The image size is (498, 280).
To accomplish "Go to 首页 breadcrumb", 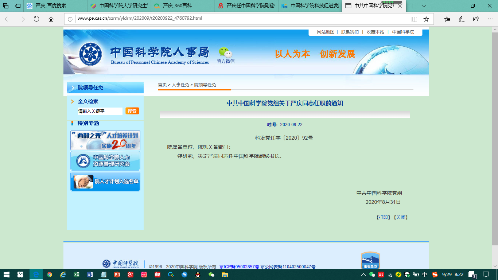I will pyautogui.click(x=162, y=85).
